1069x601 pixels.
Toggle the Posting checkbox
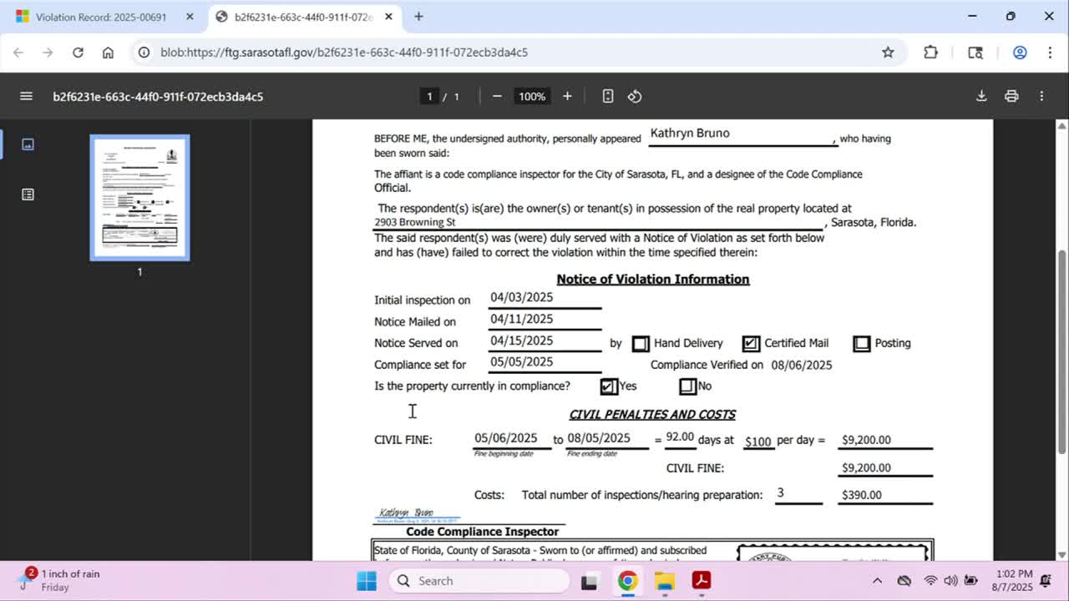(862, 344)
